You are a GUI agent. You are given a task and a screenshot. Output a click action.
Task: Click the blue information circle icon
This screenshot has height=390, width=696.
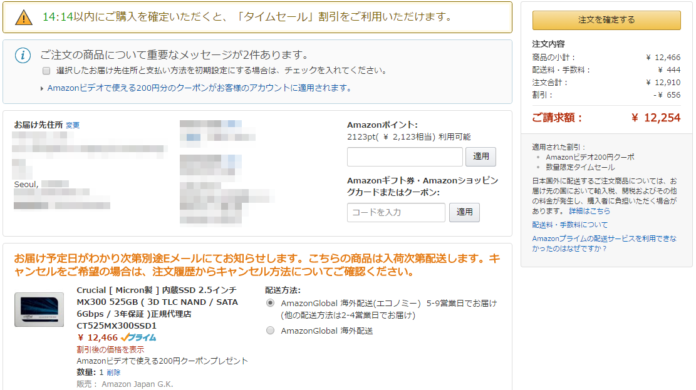(x=23, y=56)
